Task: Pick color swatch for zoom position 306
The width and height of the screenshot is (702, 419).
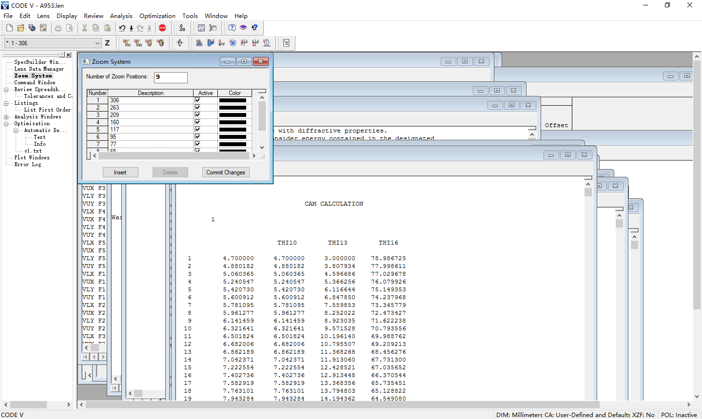Action: pyautogui.click(x=233, y=100)
